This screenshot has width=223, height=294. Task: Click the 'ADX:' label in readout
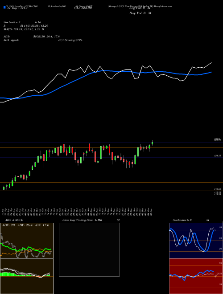click(7, 37)
